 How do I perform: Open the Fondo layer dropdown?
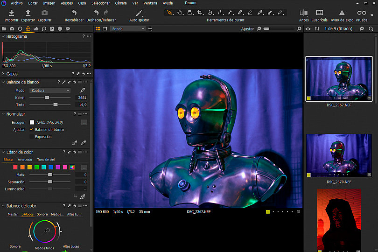pyautogui.click(x=128, y=28)
